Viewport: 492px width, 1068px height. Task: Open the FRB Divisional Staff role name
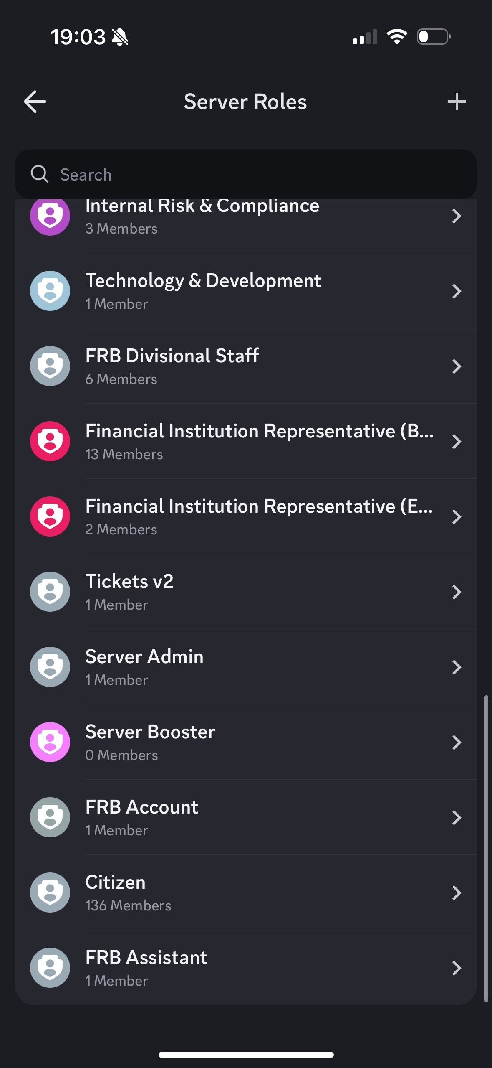coord(172,356)
